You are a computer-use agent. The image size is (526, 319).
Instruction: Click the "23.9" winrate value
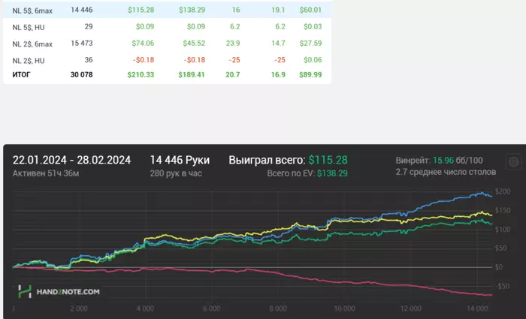point(233,44)
